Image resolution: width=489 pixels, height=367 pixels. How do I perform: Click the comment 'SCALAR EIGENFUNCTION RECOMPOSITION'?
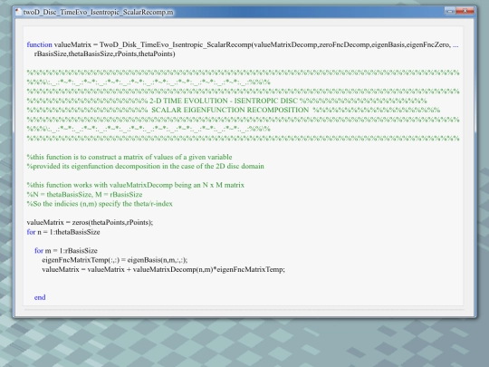click(x=230, y=111)
